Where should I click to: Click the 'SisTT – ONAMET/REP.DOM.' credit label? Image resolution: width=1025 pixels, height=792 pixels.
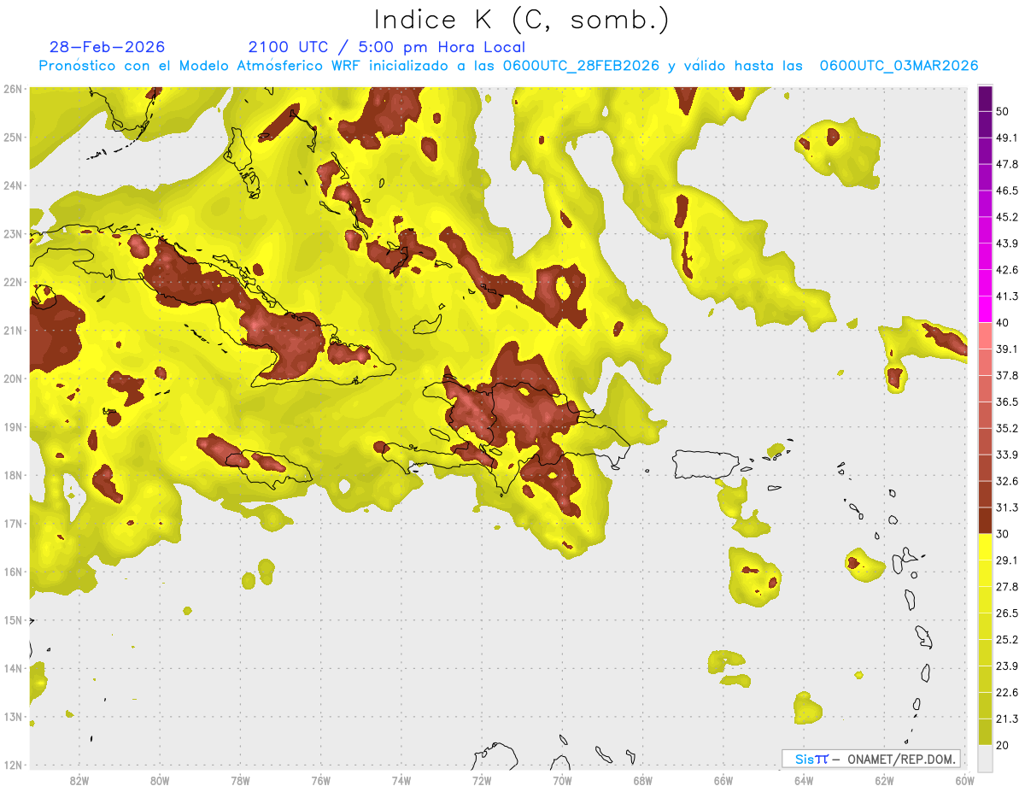[x=870, y=759]
